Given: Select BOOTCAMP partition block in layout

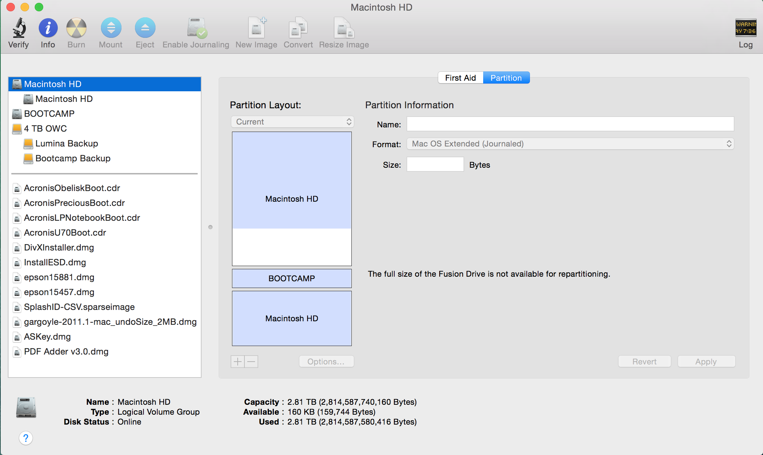Looking at the screenshot, I should [x=292, y=278].
